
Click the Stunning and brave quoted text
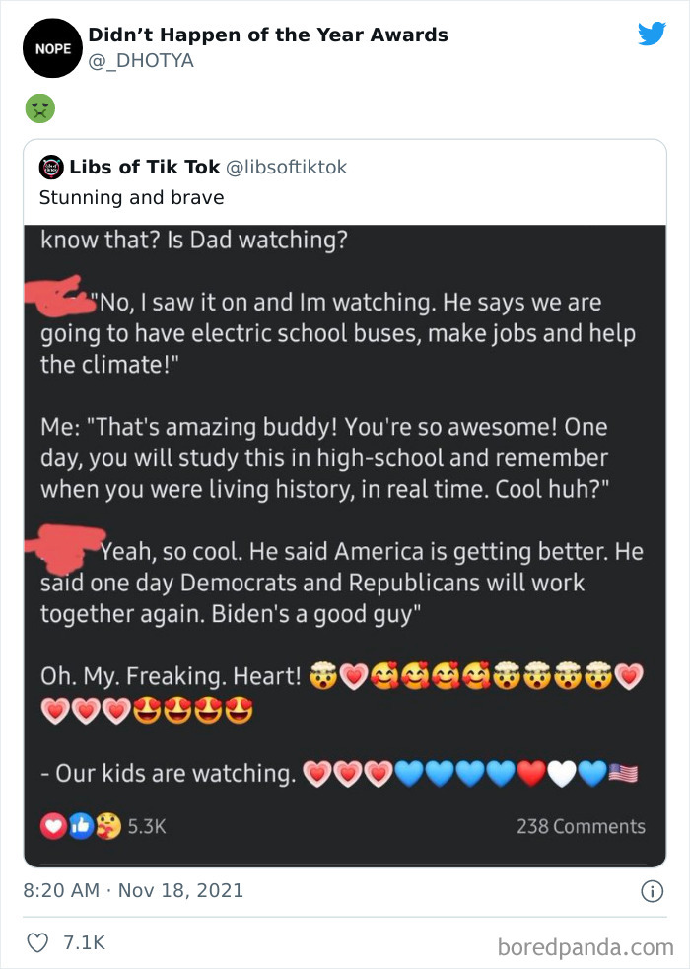pos(131,197)
